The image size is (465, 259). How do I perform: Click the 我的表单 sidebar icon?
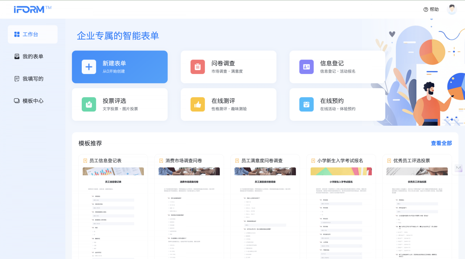point(17,56)
